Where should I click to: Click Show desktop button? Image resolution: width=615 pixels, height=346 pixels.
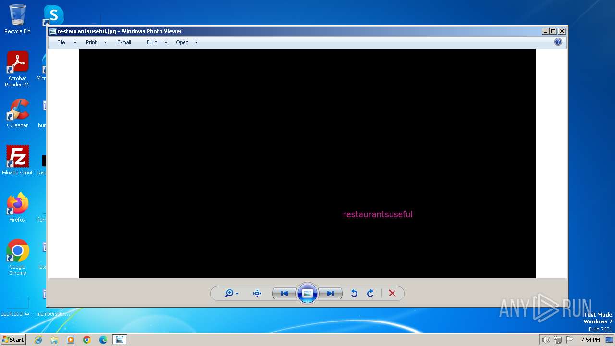609,340
